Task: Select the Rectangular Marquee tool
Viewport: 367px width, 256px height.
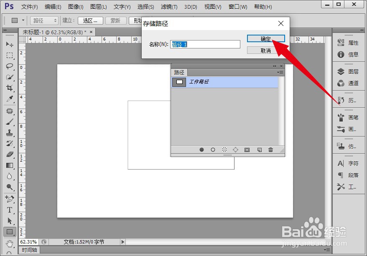Action: (10, 56)
